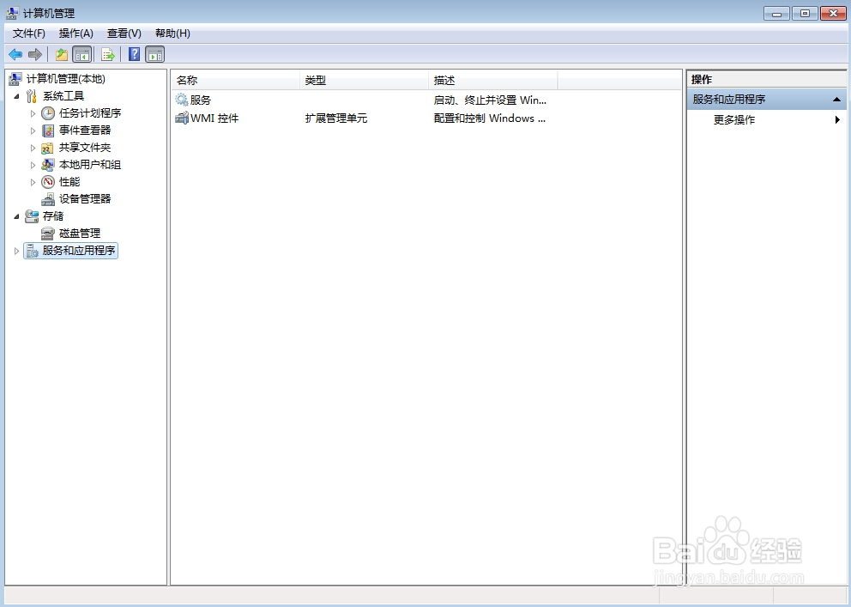Image resolution: width=851 pixels, height=607 pixels.
Task: Click the 本地用户和组 icon
Action: pos(48,165)
